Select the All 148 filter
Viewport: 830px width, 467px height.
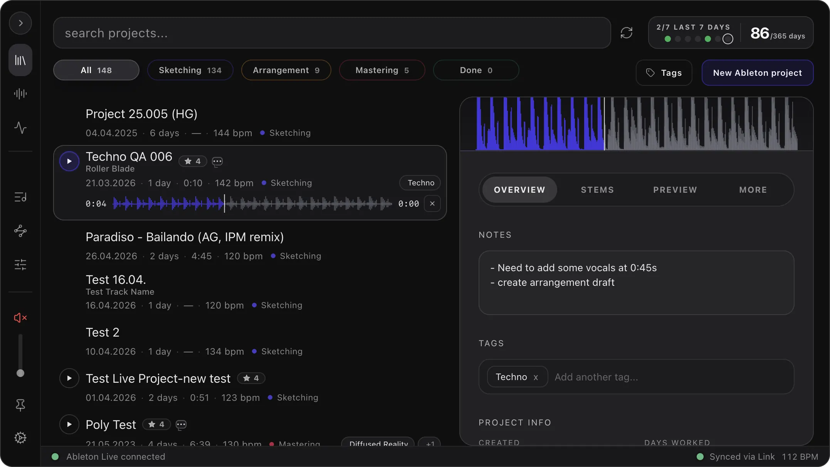point(96,70)
